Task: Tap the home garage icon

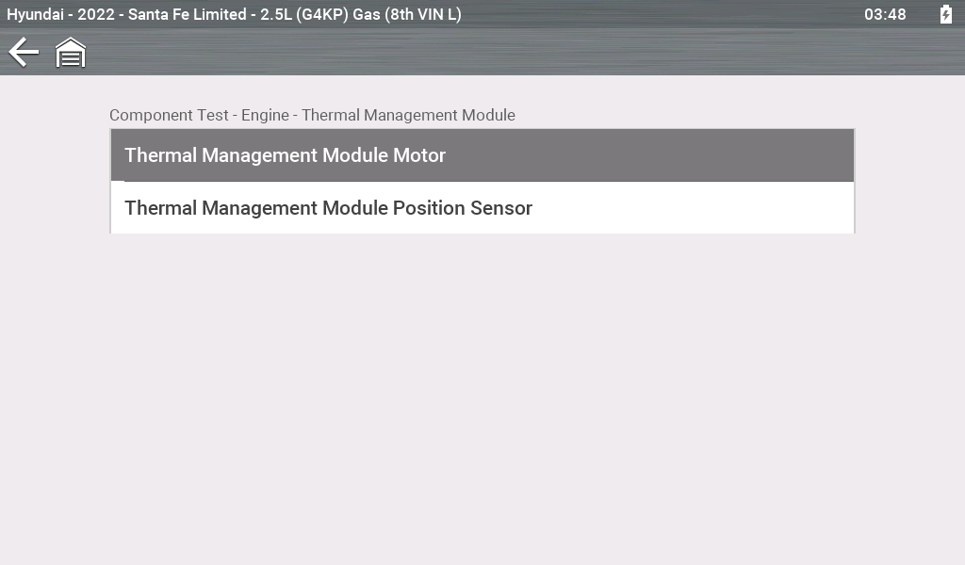Action: (x=71, y=53)
